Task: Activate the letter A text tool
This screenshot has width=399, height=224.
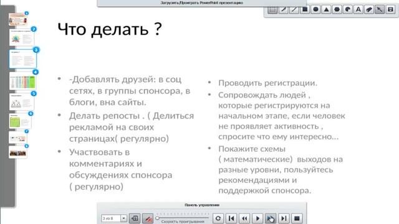Action: click(x=358, y=10)
